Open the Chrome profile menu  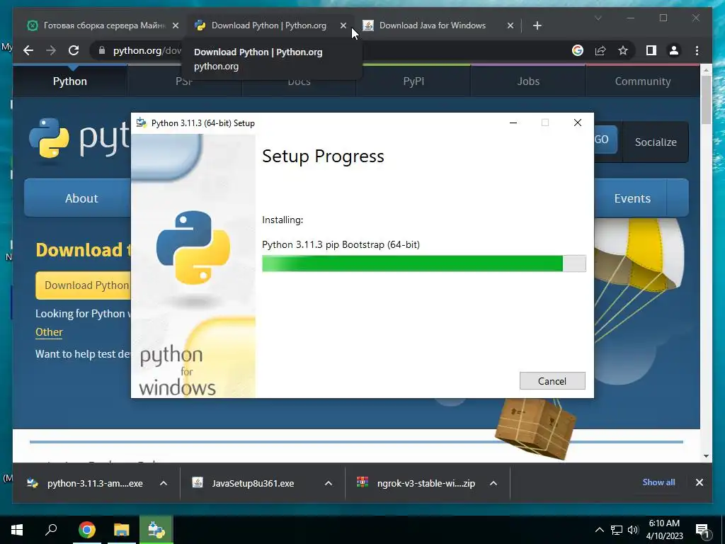[674, 50]
